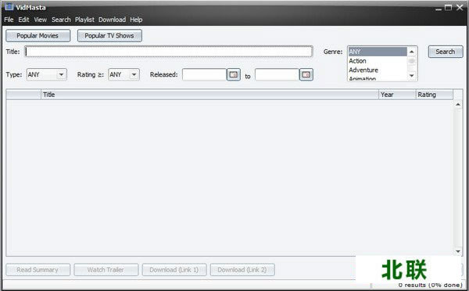This screenshot has height=291, width=469.
Task: Click results table scroll-down arrow
Action: click(458, 251)
